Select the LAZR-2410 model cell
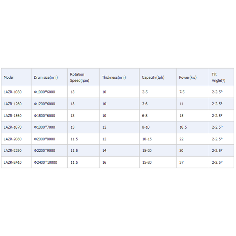This screenshot has width=236, height=236. coord(16,162)
